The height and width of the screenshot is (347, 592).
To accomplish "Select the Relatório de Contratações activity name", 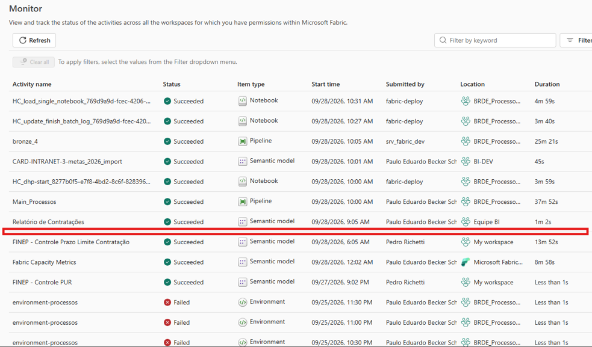I will [x=48, y=222].
